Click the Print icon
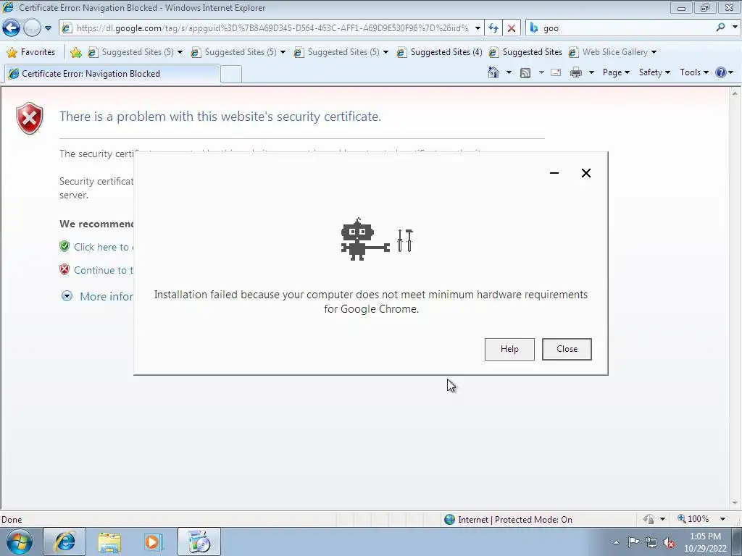 (x=576, y=72)
